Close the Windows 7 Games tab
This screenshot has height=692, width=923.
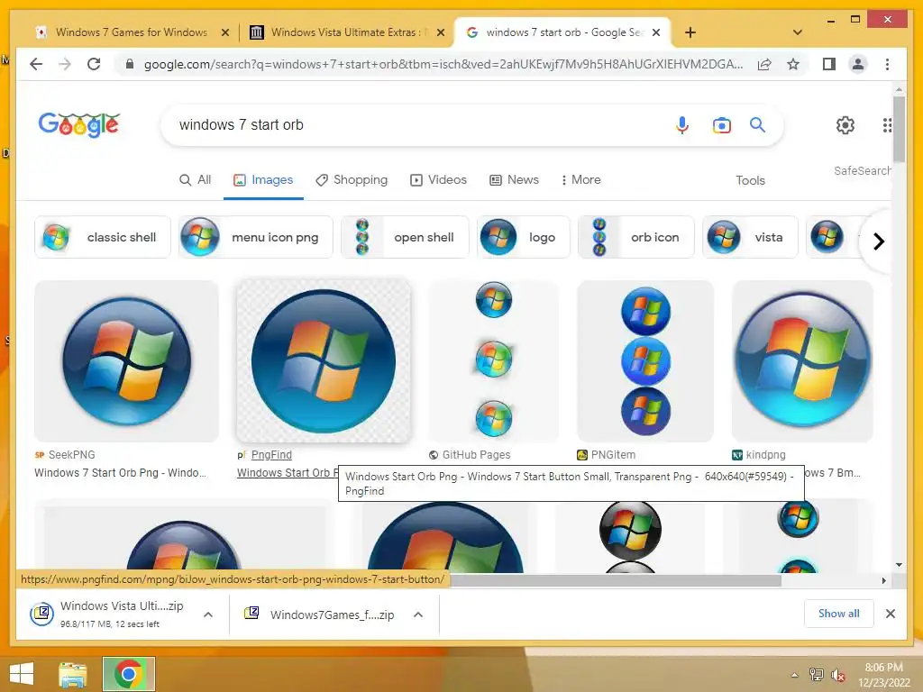click(x=224, y=32)
